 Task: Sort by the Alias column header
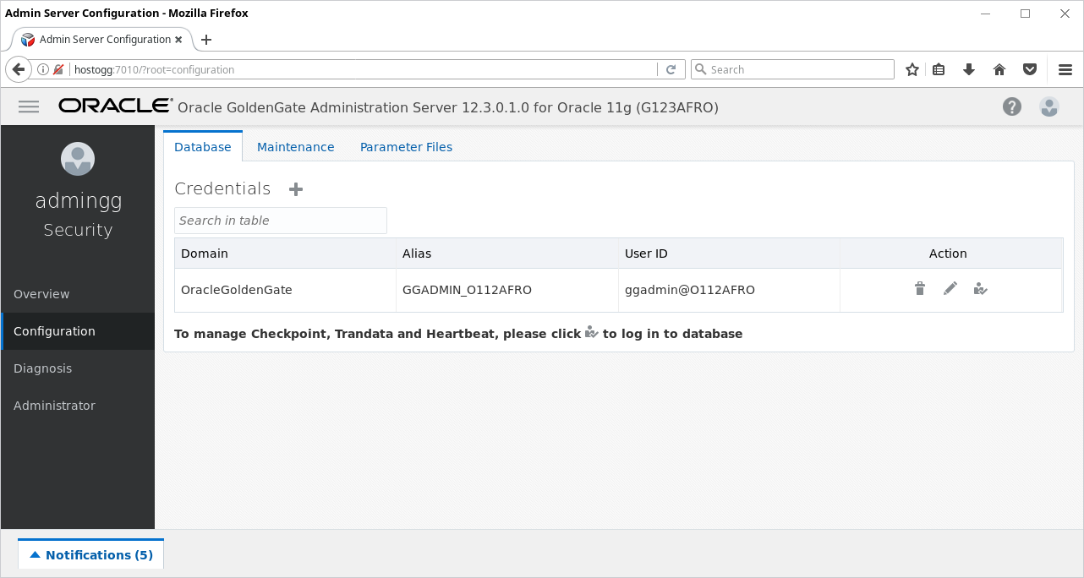point(507,254)
